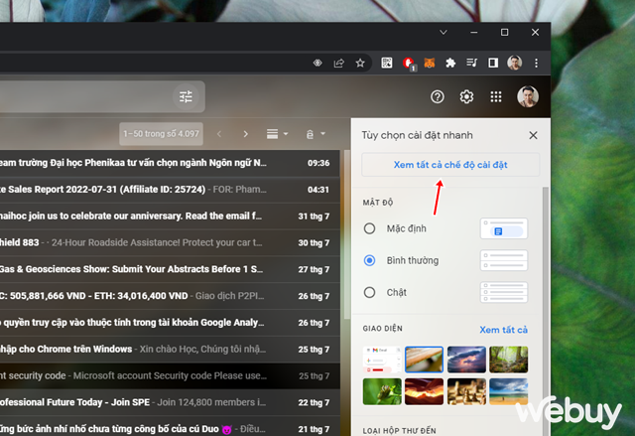Open the Microsoft account security code email
Image resolution: width=635 pixels, height=436 pixels.
tap(170, 375)
